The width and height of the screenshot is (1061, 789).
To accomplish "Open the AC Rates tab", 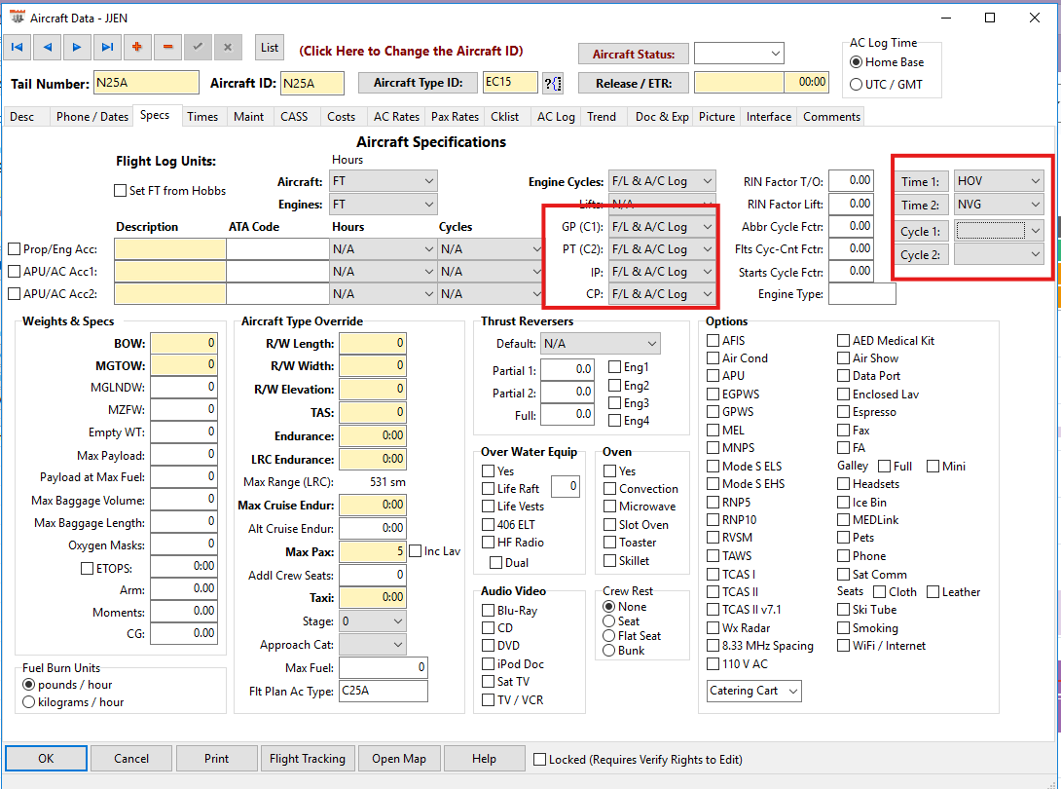I will coord(396,117).
